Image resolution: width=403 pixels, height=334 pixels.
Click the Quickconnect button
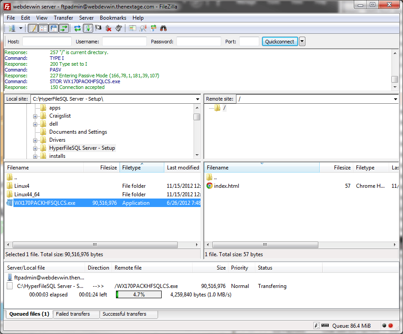coord(279,41)
